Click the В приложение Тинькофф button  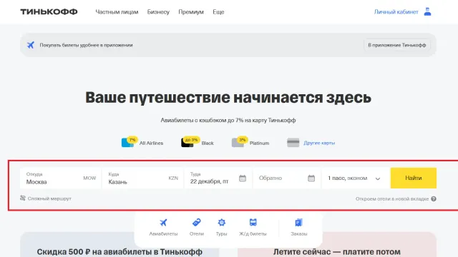click(397, 45)
